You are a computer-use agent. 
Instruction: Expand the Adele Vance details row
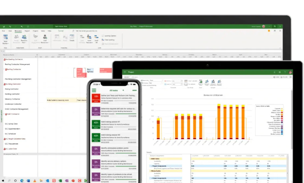150,159
